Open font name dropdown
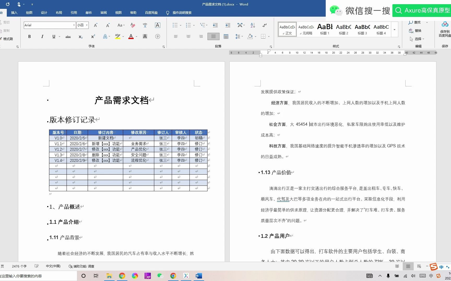This screenshot has height=281, width=451. click(x=74, y=25)
